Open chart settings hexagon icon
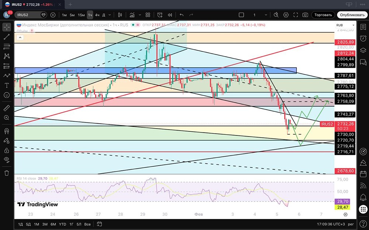369x230 pixels. [286, 15]
